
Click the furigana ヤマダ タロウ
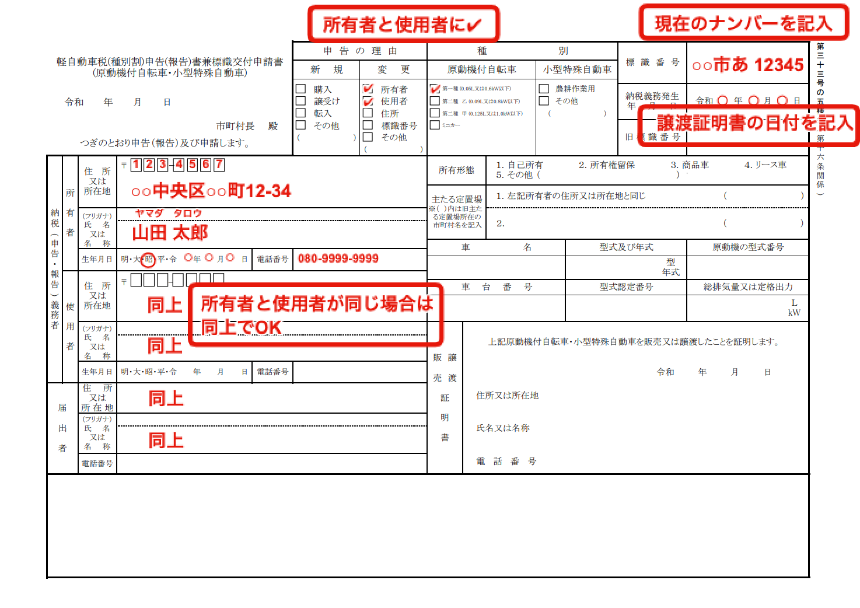point(168,214)
